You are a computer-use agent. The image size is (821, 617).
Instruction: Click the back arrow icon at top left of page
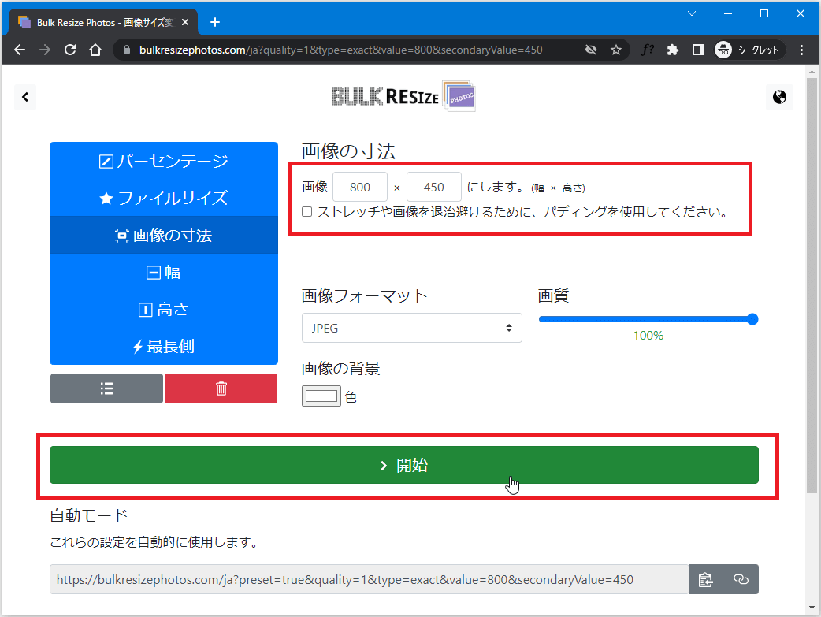tap(25, 97)
